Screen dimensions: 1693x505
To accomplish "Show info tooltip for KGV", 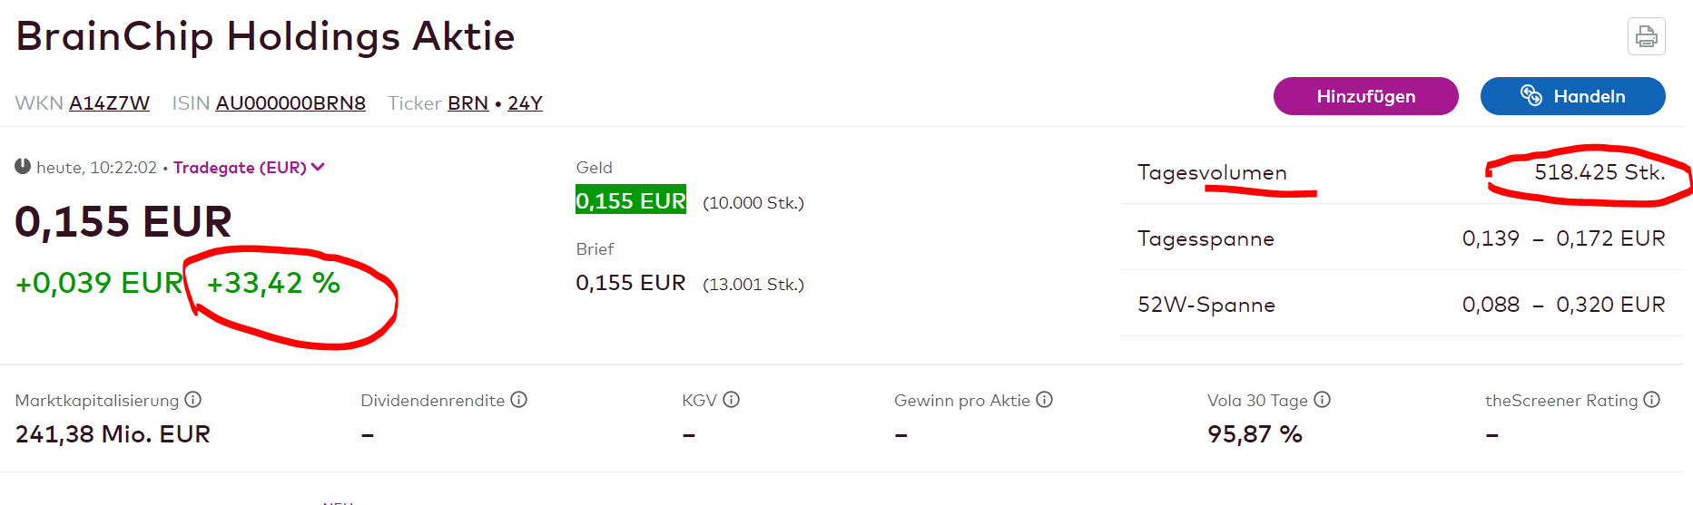I will click(732, 400).
